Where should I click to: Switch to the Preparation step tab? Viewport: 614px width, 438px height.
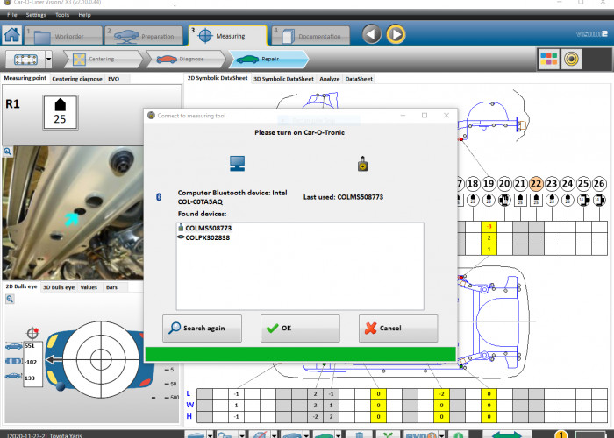pos(144,36)
